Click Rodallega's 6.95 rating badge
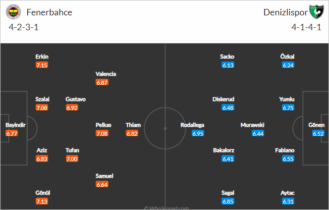The width and height of the screenshot is (329, 210). [198, 133]
